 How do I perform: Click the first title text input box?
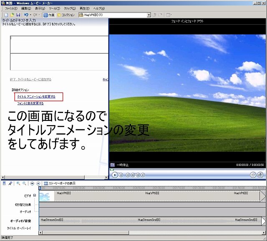click(59, 45)
